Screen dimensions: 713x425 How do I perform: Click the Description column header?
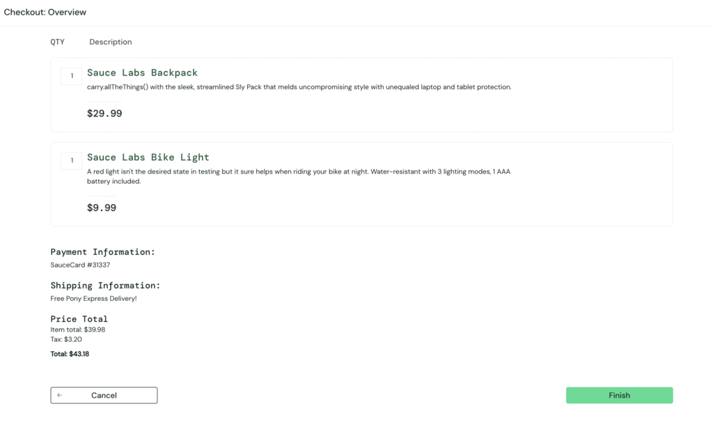click(x=110, y=42)
